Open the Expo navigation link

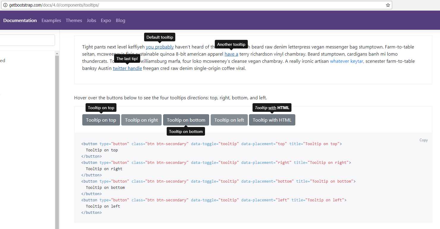click(x=106, y=20)
